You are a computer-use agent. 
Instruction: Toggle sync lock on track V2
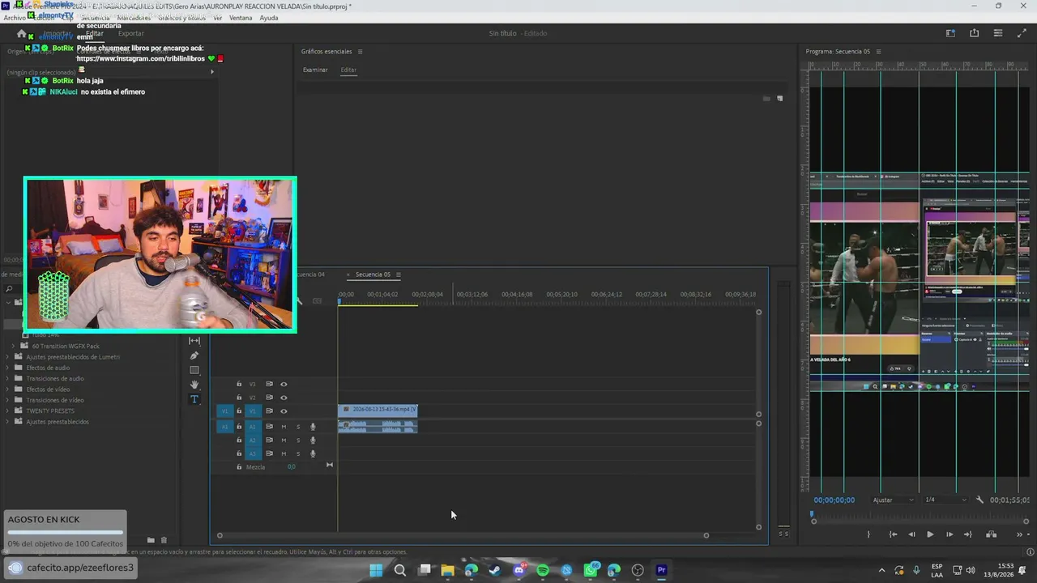pyautogui.click(x=269, y=398)
